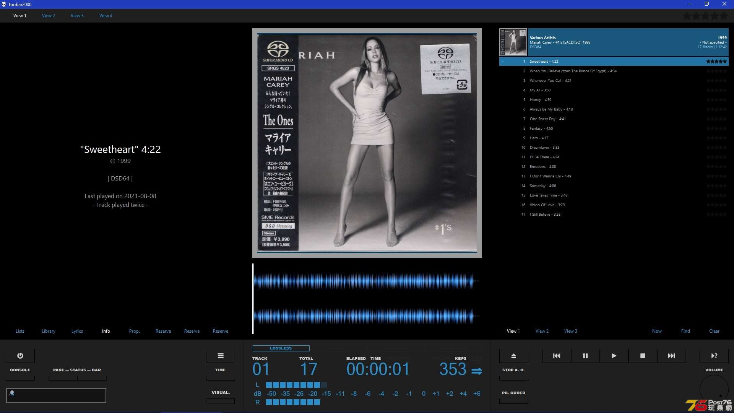Click the Find button
Viewport: 734px width, 413px height.
pos(685,331)
